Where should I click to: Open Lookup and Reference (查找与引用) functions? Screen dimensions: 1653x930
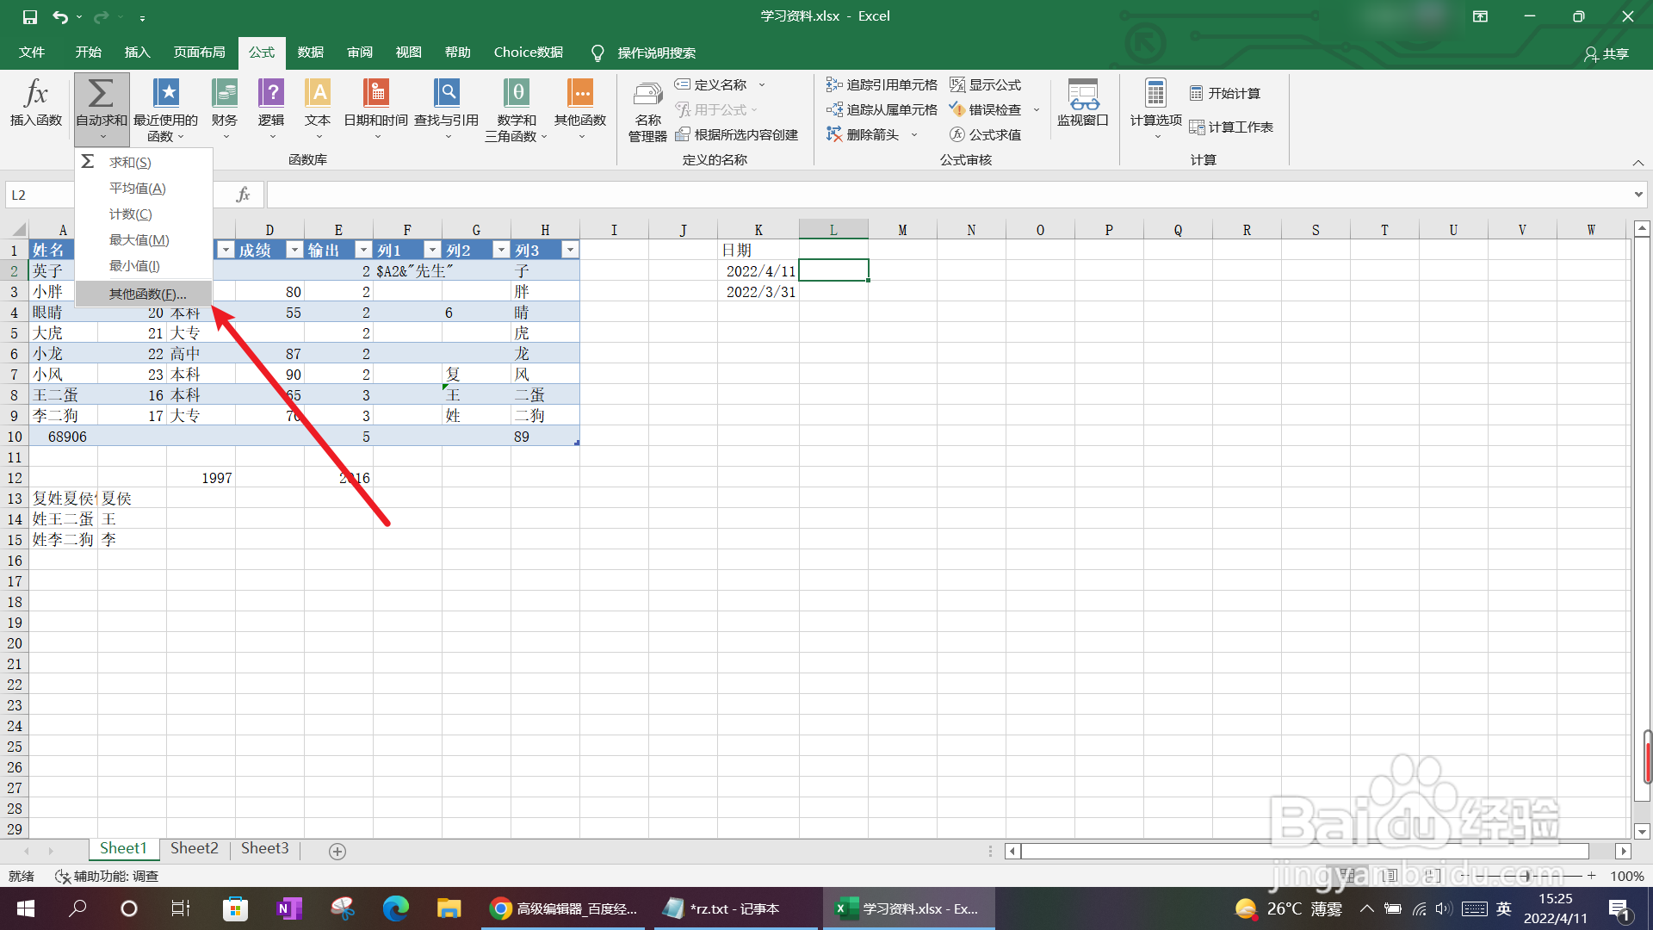point(447,110)
